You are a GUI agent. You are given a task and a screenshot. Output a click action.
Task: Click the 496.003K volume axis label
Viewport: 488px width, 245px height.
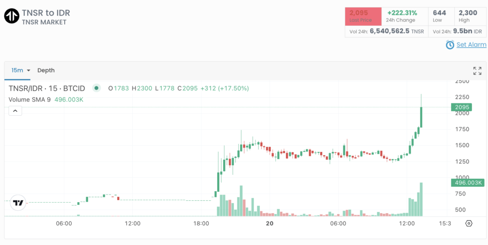[468, 183]
